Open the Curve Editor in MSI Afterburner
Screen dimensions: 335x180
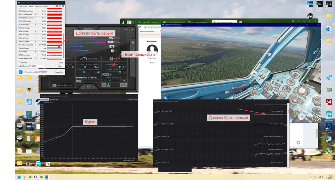coord(62,85)
